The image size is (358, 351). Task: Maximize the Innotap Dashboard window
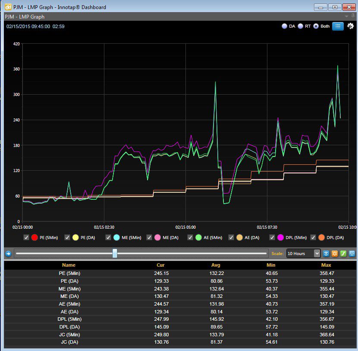pos(335,7)
